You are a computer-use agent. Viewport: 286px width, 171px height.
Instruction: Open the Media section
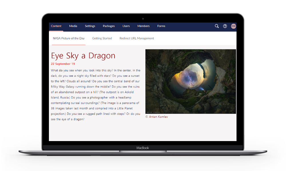click(73, 26)
